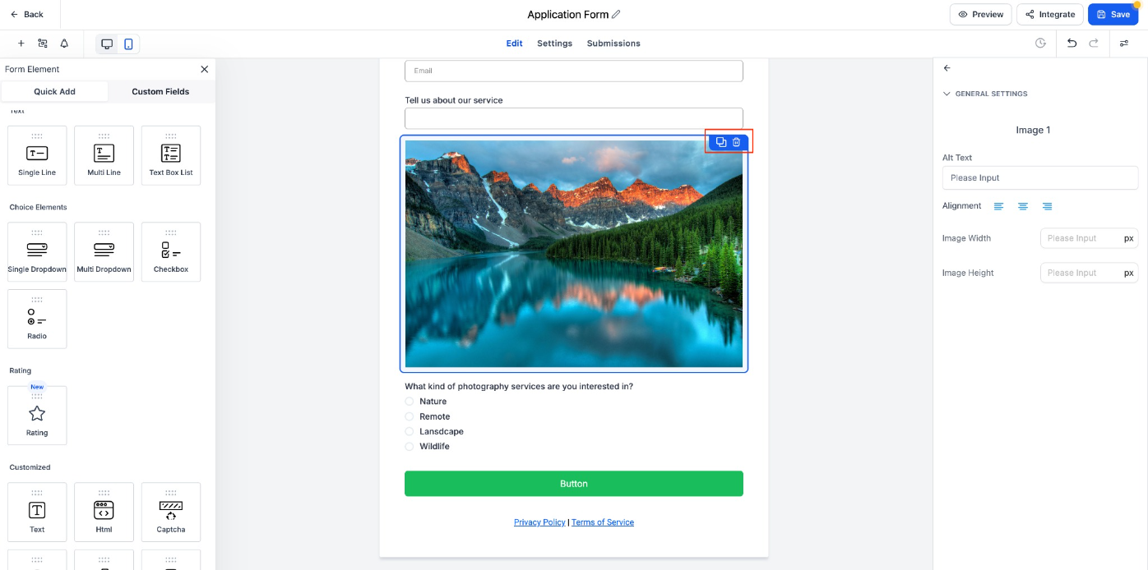The width and height of the screenshot is (1148, 570).
Task: Duplicate the selected image element
Action: 721,142
